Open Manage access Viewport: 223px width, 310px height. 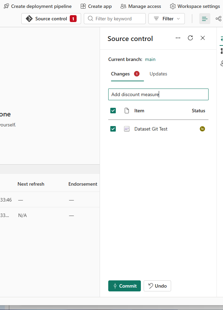coord(141,6)
